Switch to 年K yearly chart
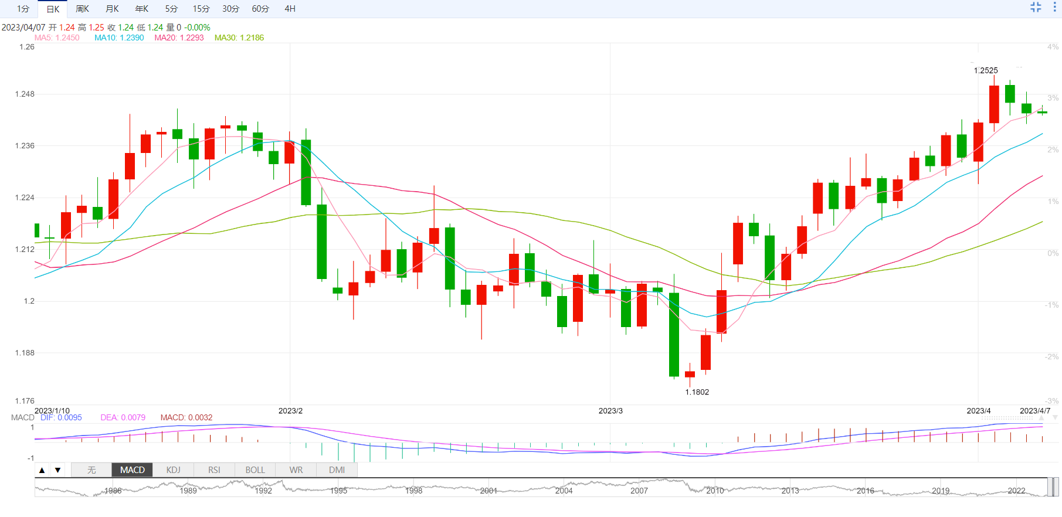Viewport: 1062px width, 517px height. [141, 9]
